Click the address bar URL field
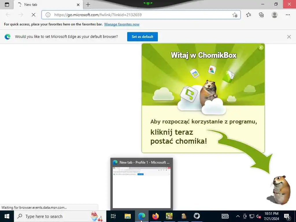 (x=141, y=15)
